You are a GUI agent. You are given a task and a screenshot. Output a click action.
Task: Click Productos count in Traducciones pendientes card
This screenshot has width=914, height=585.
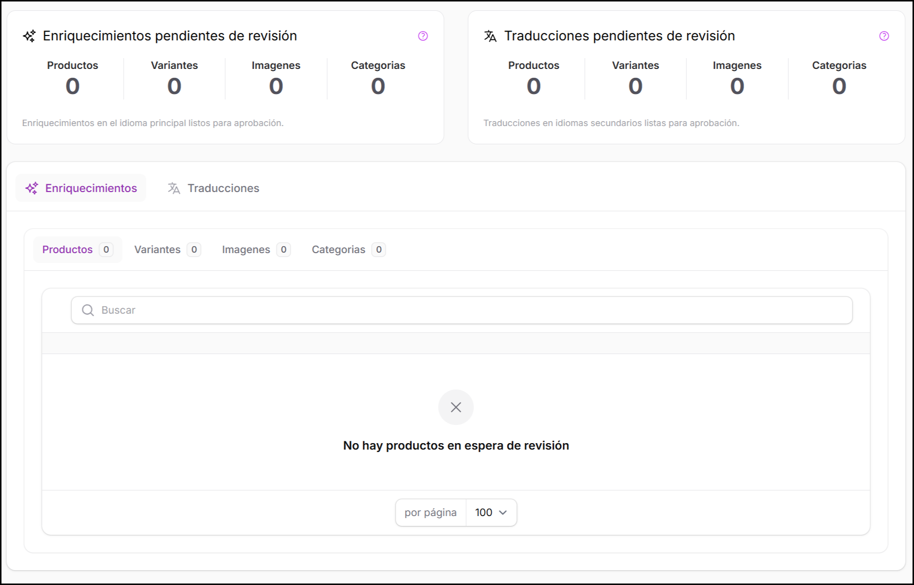point(534,87)
